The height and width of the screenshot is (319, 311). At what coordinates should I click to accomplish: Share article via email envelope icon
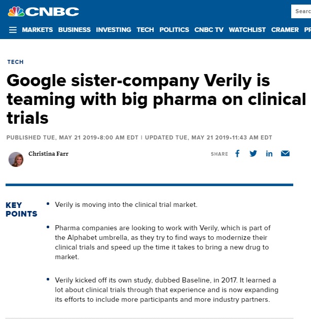(x=285, y=153)
